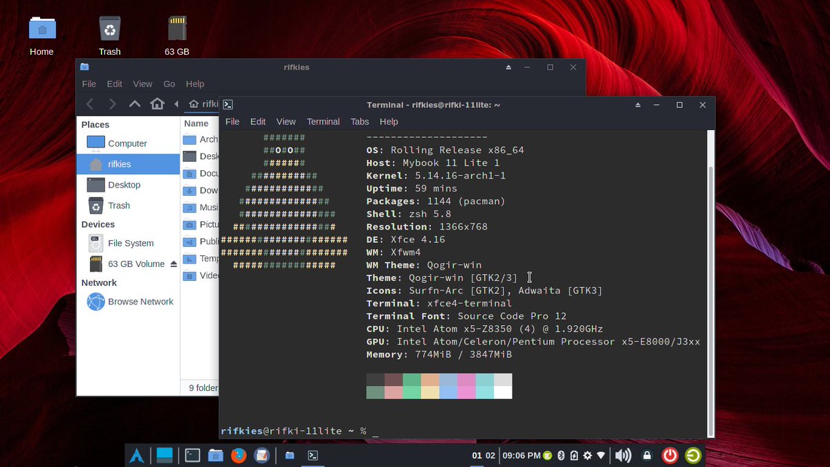Launch the Arch Linux application menu
Viewport: 830px width, 467px height.
[x=136, y=455]
